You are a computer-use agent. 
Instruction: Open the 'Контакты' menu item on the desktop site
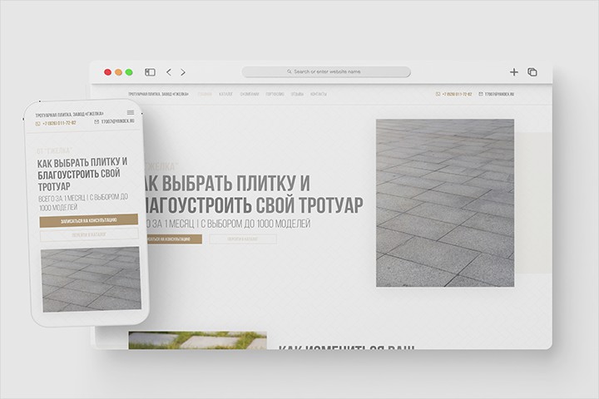318,94
